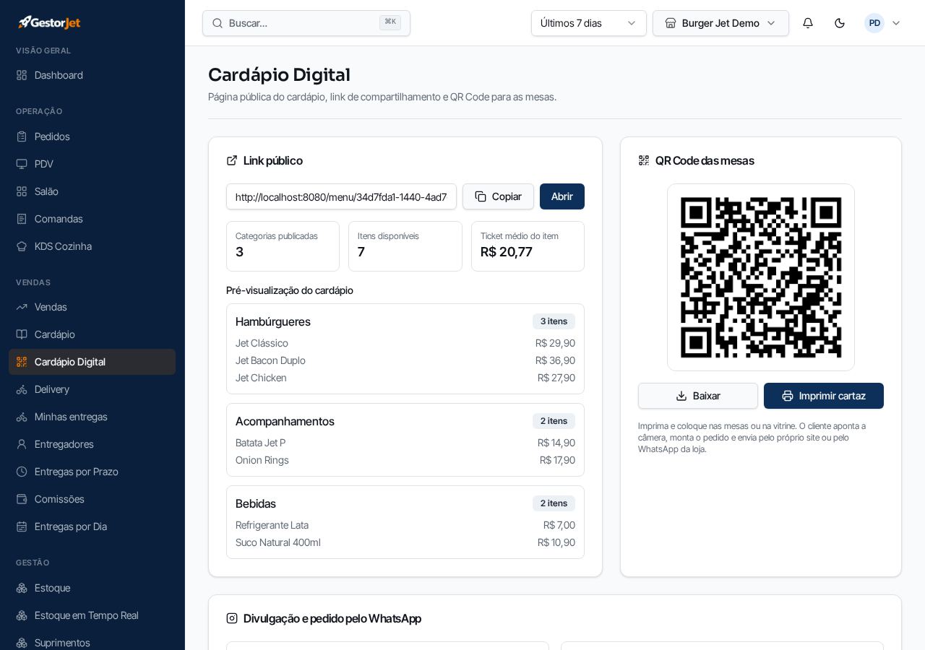Click the Vendas trend icon

tap(22, 307)
